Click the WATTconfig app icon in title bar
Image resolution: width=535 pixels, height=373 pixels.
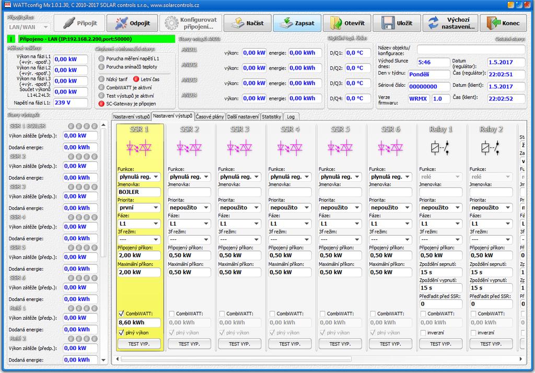tap(7, 5)
